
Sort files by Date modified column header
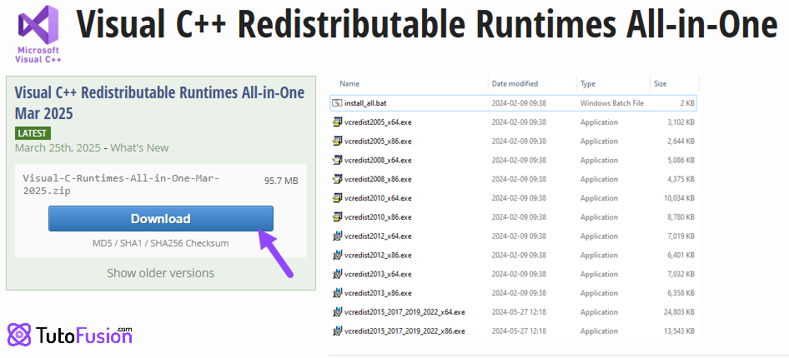[x=515, y=84]
